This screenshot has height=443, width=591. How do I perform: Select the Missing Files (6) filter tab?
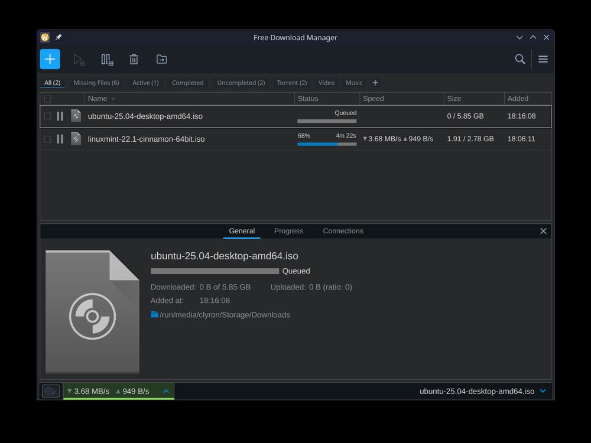pos(96,83)
